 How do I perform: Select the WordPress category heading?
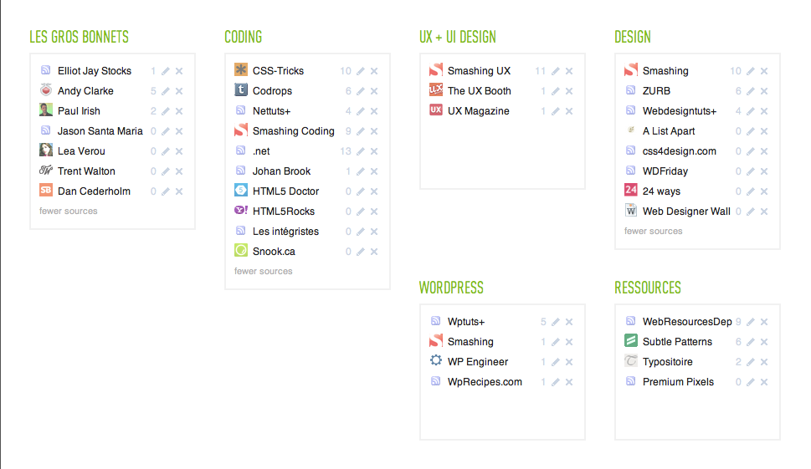pos(451,288)
